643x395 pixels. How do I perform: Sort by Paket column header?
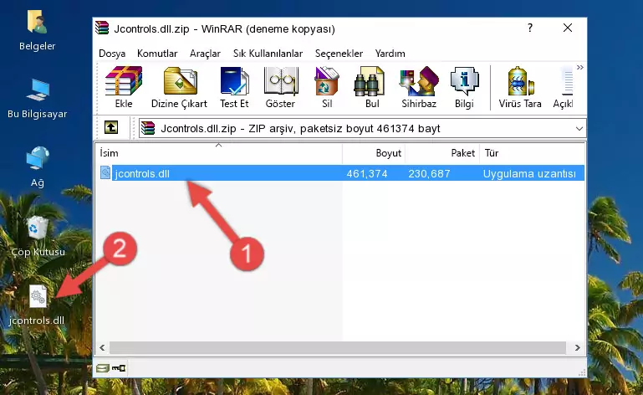pos(442,153)
